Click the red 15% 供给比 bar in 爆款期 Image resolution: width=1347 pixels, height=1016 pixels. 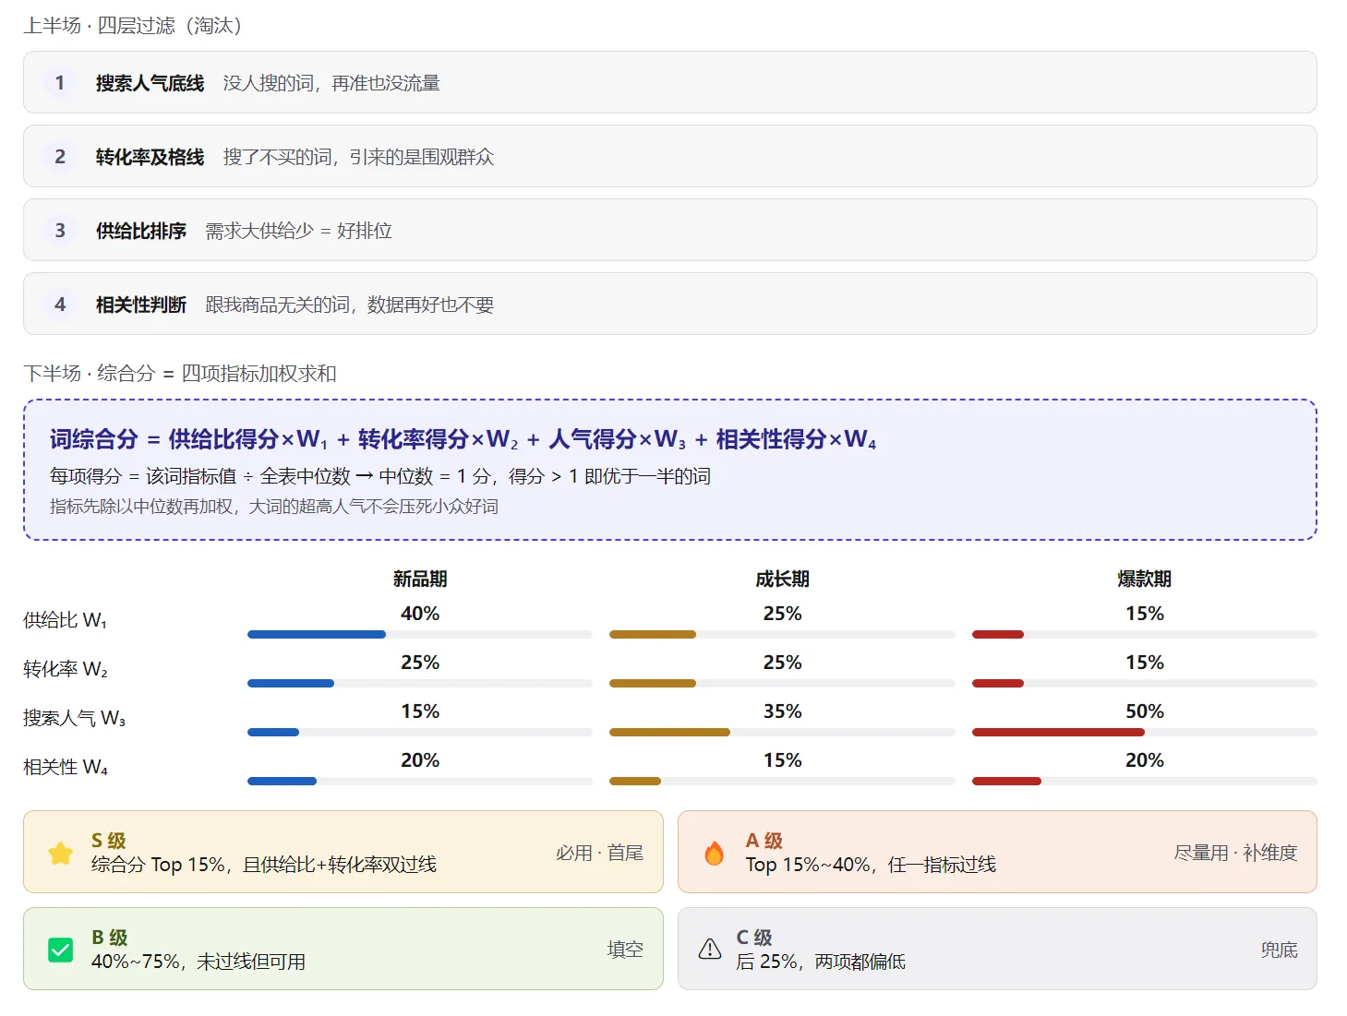[998, 635]
